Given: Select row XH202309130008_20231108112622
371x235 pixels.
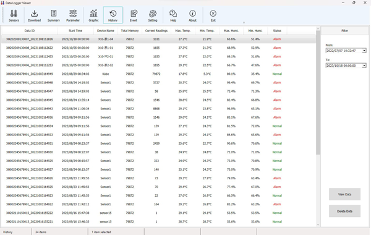Looking at the screenshot, I should point(158,48).
